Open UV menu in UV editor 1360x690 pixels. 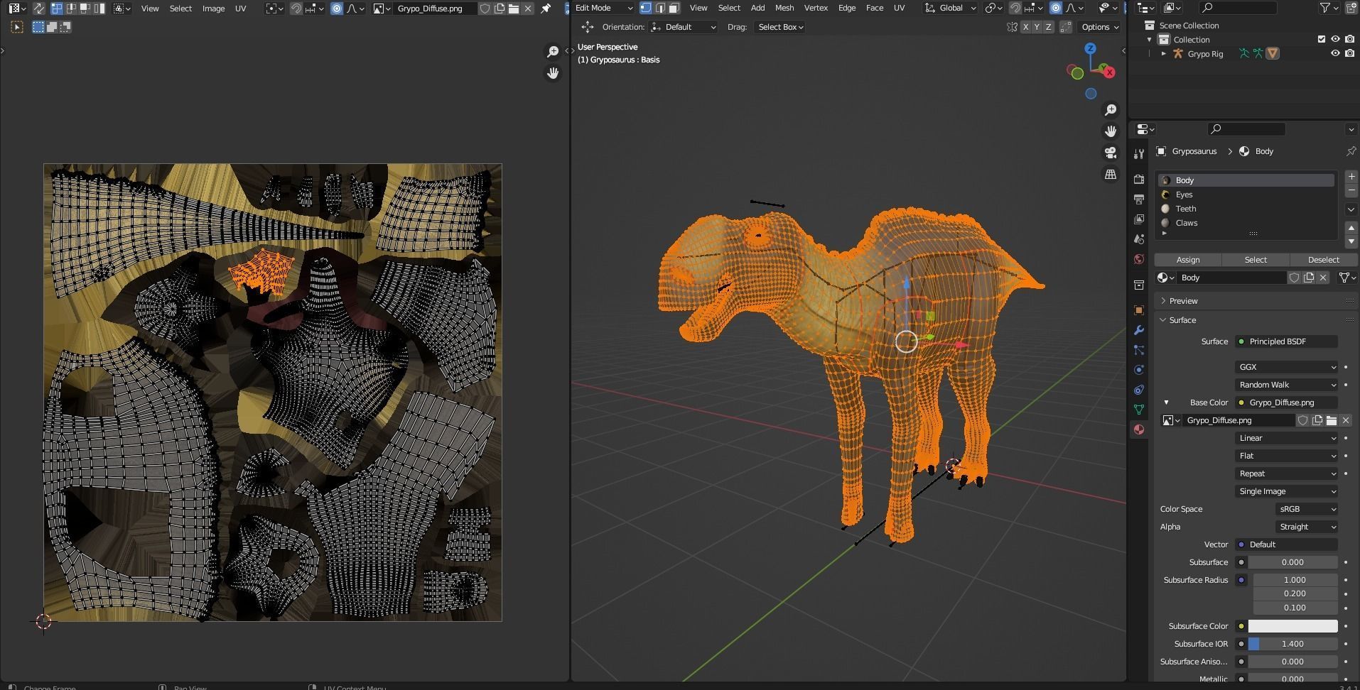[240, 9]
